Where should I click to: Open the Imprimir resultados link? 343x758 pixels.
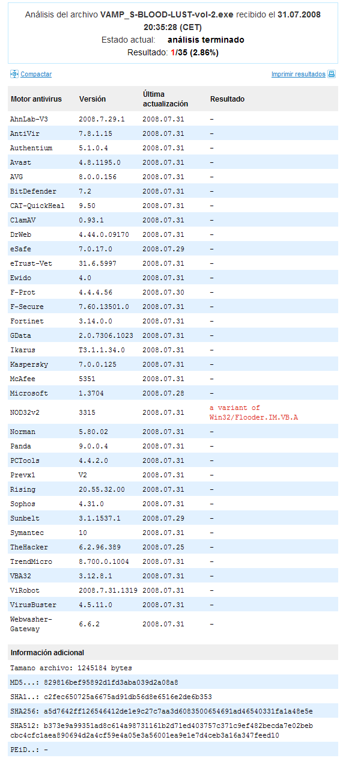[x=299, y=75]
